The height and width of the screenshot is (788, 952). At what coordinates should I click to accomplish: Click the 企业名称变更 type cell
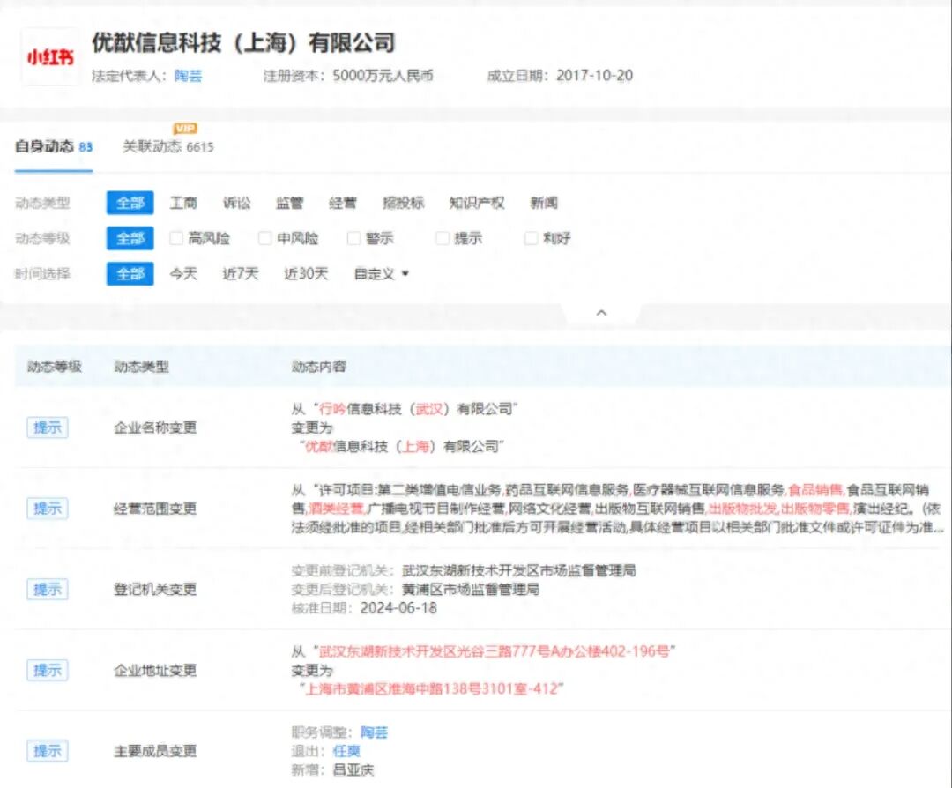(155, 428)
